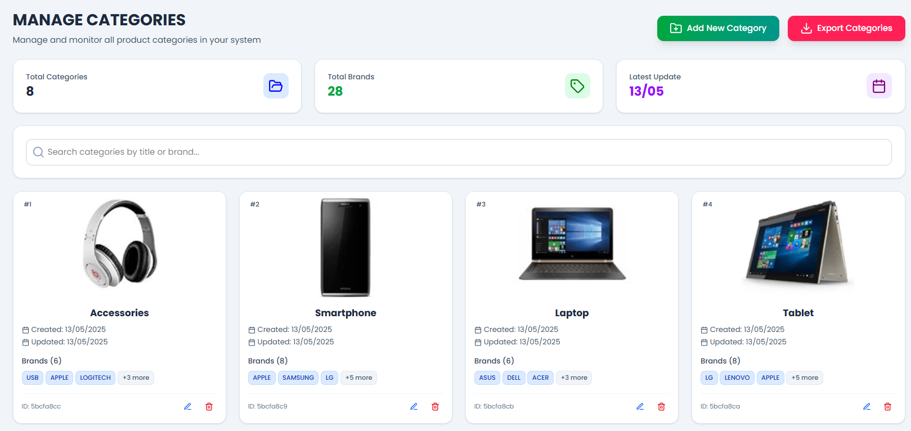Expand the +3 more brands in Accessories
The width and height of the screenshot is (911, 431).
point(136,378)
